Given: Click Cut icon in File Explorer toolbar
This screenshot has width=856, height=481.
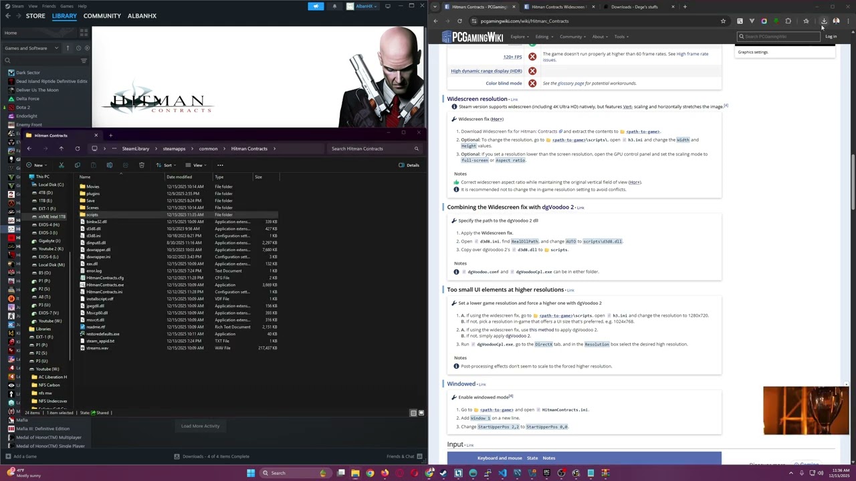Looking at the screenshot, I should click(61, 165).
